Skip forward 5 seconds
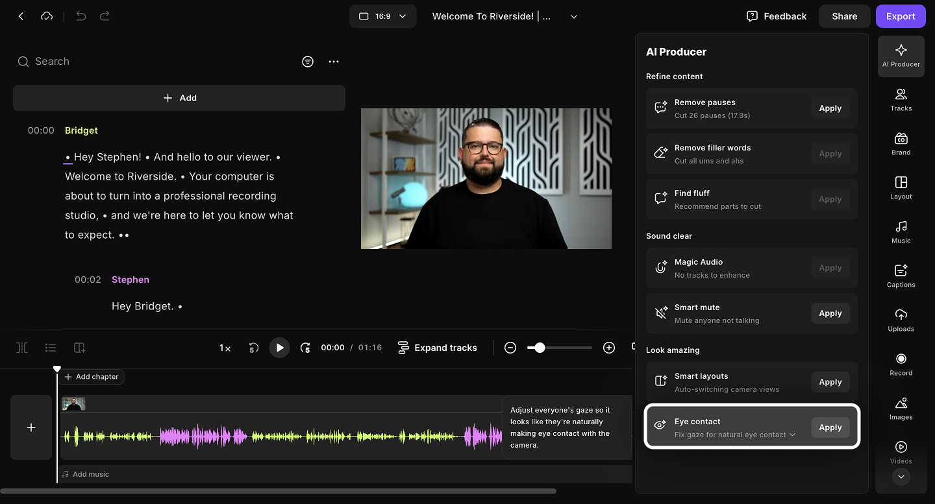Screen dimensions: 935x504 (305, 348)
